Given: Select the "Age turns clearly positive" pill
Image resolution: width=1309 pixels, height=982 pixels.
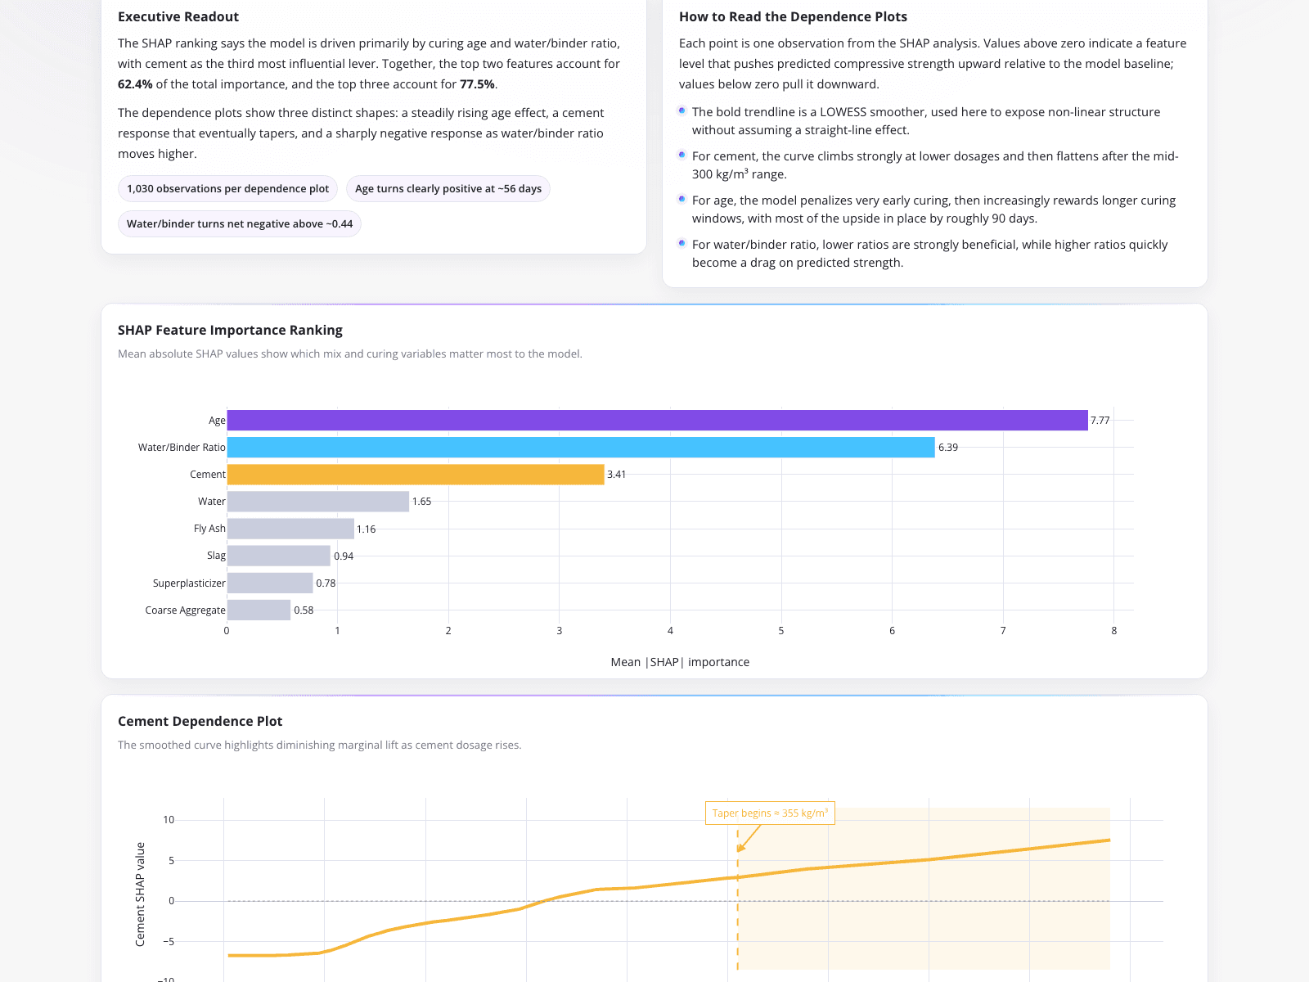Looking at the screenshot, I should pos(448,189).
